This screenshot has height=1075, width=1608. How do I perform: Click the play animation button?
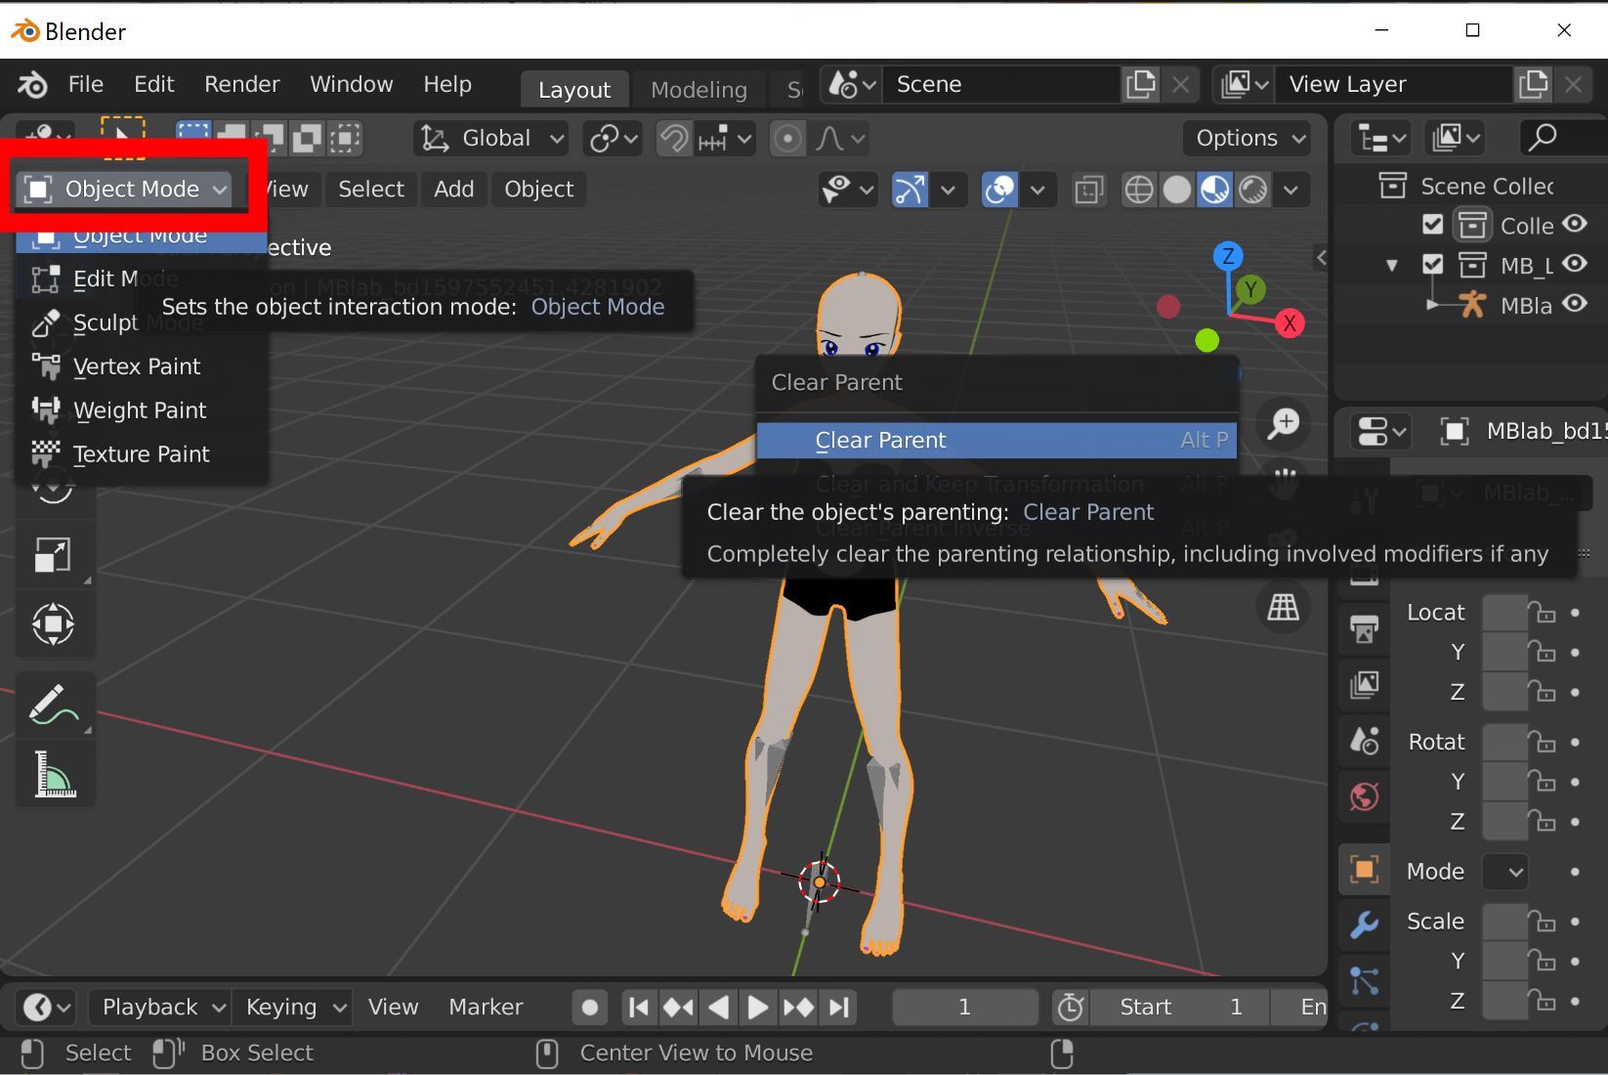pos(757,1007)
